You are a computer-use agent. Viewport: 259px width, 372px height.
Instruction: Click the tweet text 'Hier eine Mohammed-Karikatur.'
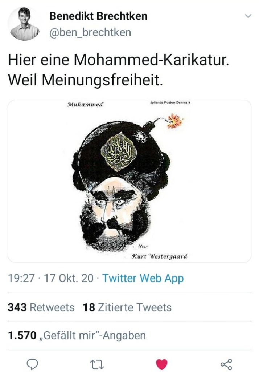point(119,60)
